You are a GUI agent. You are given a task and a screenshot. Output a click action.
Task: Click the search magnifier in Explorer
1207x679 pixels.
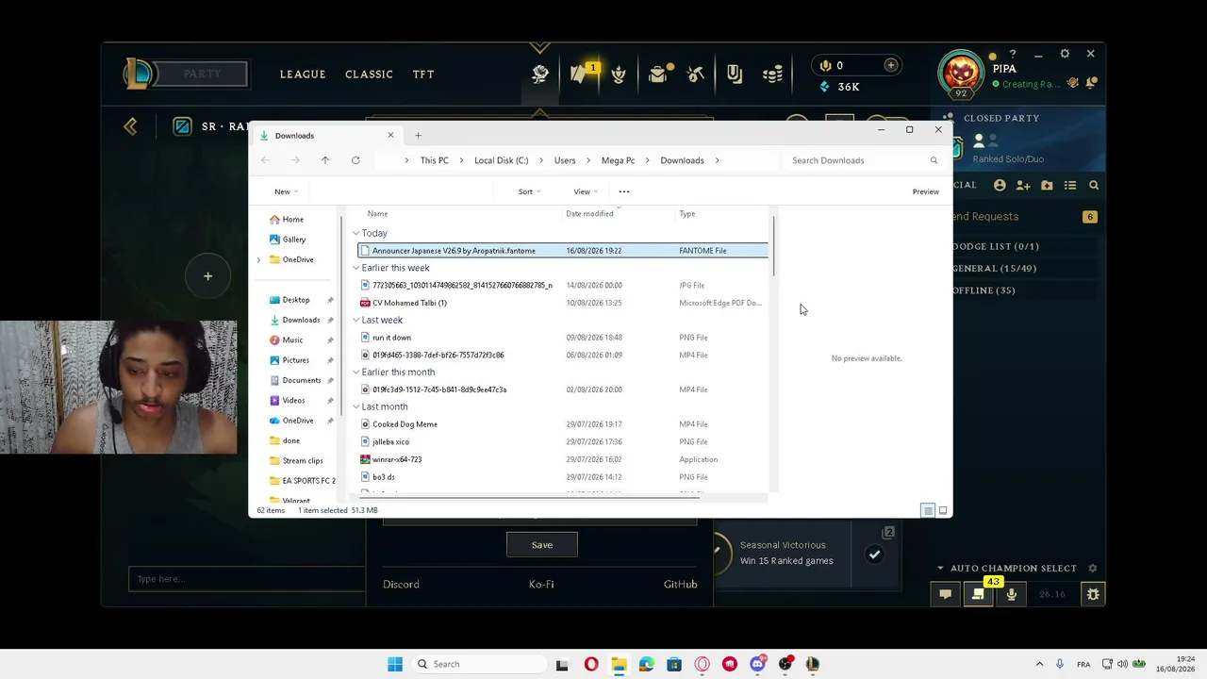934,160
